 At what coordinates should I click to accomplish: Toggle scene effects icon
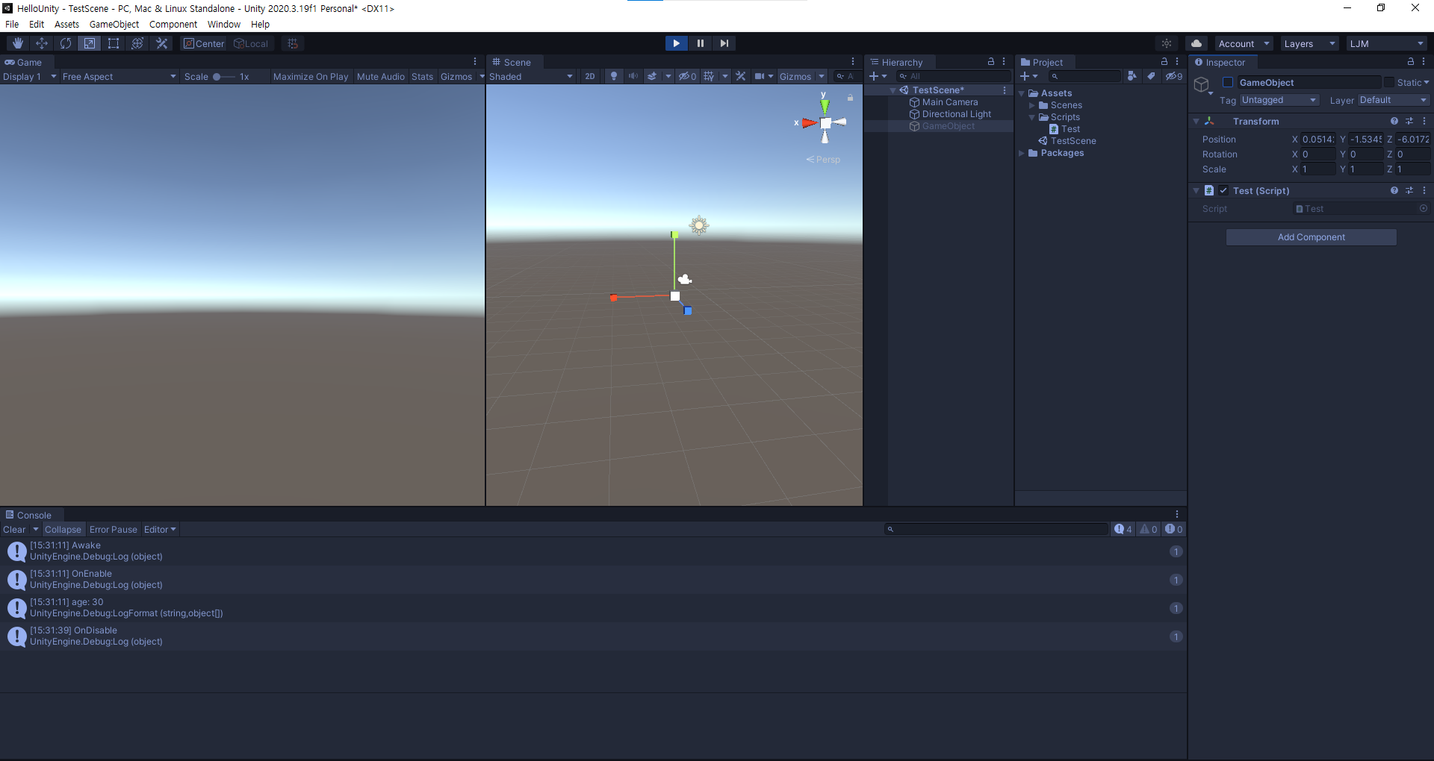pyautogui.click(x=652, y=76)
